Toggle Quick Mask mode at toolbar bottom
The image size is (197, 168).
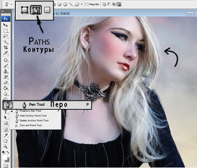6,166
